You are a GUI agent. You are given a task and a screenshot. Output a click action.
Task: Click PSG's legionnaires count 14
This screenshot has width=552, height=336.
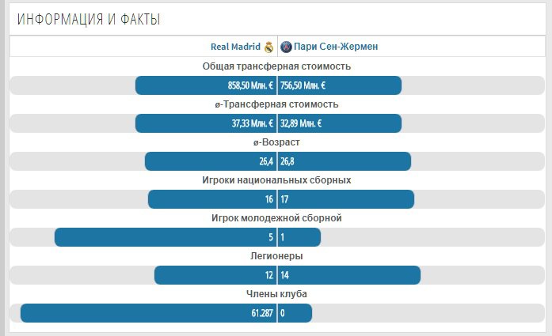pyautogui.click(x=285, y=275)
